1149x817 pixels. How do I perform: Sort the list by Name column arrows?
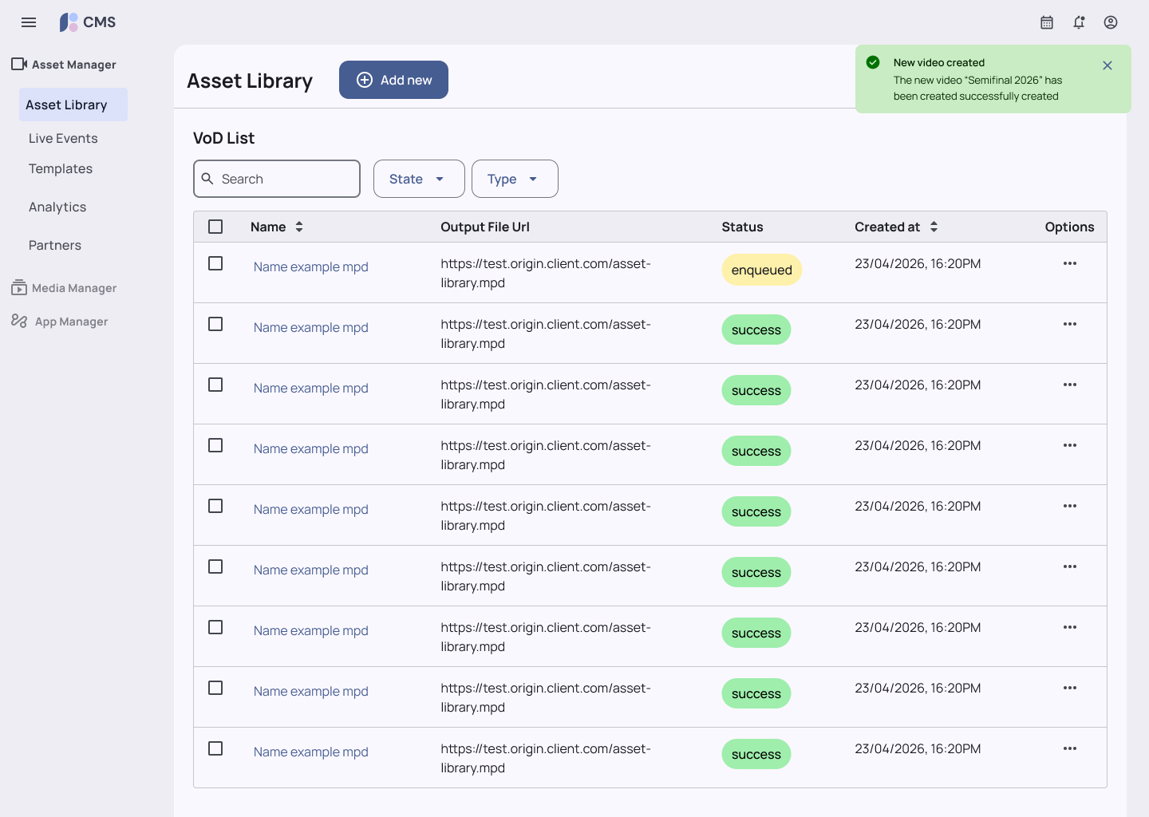click(299, 227)
